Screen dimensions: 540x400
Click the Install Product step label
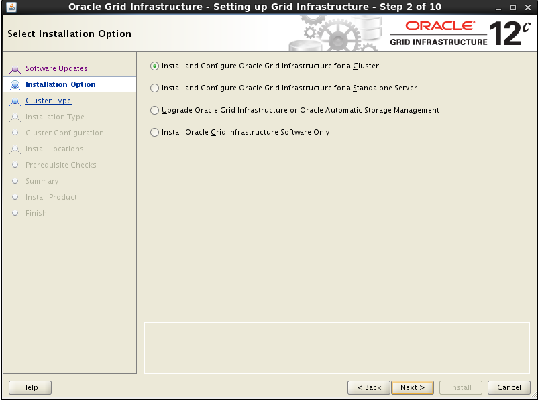point(51,198)
